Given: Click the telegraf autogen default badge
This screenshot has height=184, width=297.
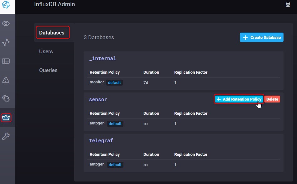Looking at the screenshot, I should pos(115,165).
